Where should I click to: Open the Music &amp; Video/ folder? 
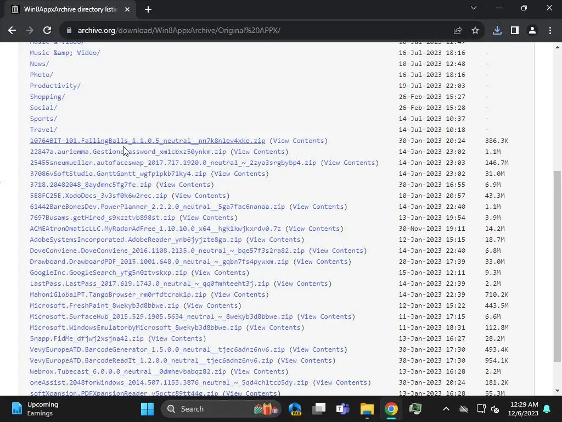(65, 53)
